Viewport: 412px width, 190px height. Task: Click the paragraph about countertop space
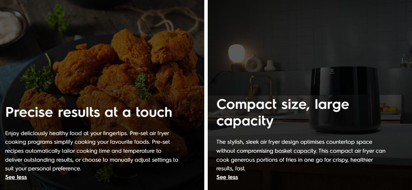pyautogui.click(x=301, y=155)
